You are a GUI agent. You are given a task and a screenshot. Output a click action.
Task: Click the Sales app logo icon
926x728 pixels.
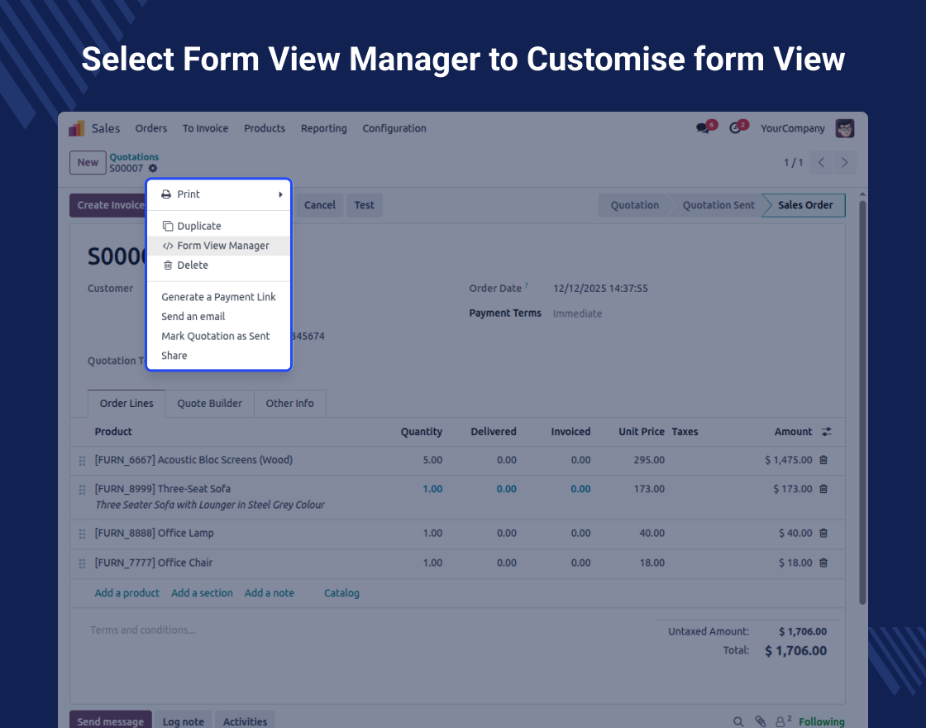click(x=77, y=128)
